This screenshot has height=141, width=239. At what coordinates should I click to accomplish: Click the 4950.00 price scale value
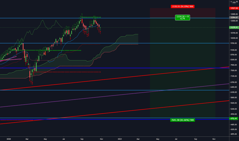tap(234, 114)
